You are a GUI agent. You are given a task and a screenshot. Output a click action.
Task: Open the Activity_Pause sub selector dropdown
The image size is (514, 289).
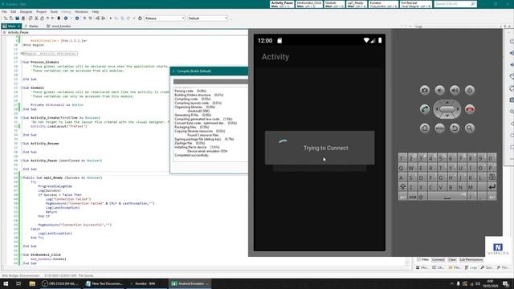pos(124,32)
